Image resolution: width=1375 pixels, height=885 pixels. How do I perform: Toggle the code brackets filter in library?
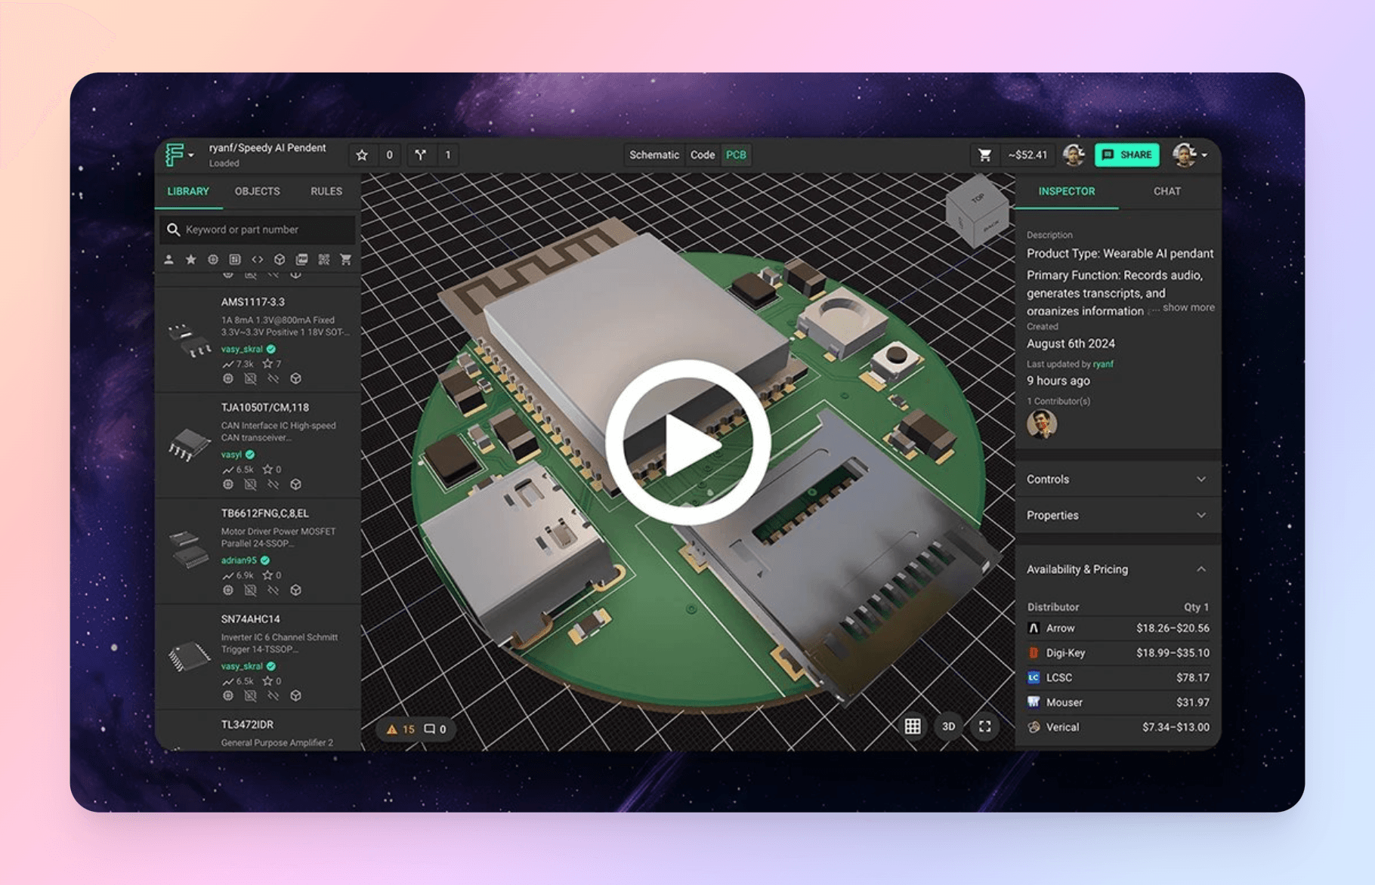click(x=258, y=260)
